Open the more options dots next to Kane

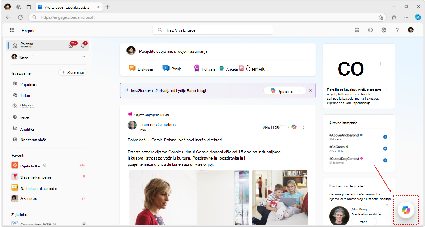click(x=83, y=57)
